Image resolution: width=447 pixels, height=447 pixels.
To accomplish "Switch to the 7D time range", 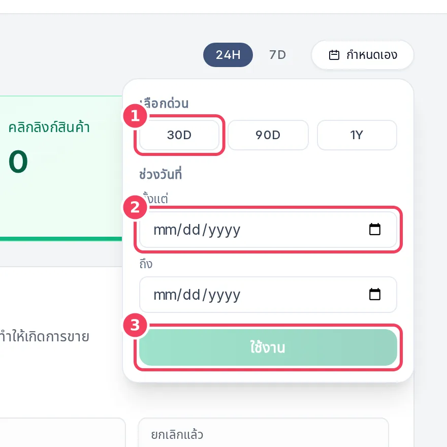I will [277, 55].
